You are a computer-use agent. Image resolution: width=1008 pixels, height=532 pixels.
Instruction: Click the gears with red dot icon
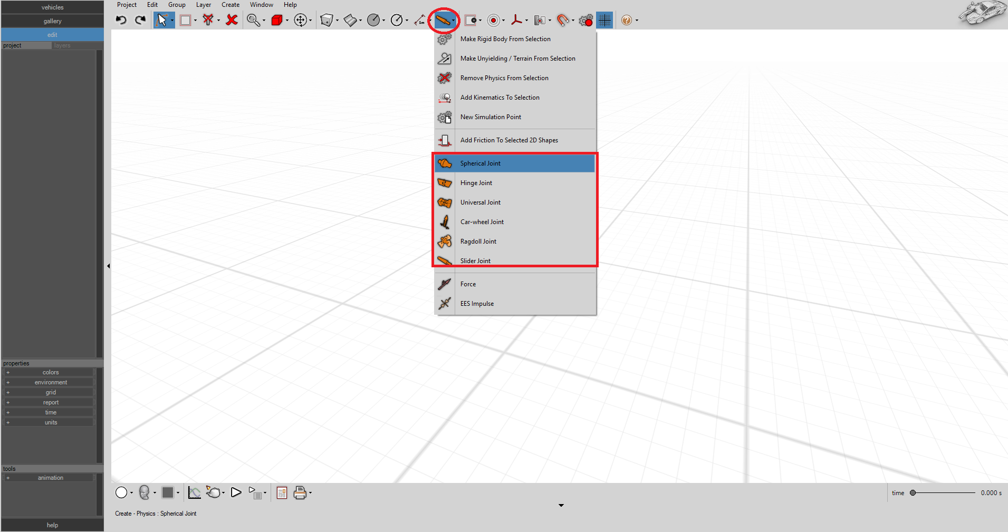click(x=586, y=20)
